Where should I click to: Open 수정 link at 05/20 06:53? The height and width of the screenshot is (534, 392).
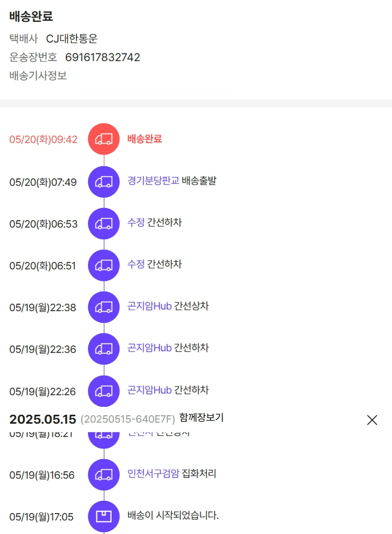136,223
